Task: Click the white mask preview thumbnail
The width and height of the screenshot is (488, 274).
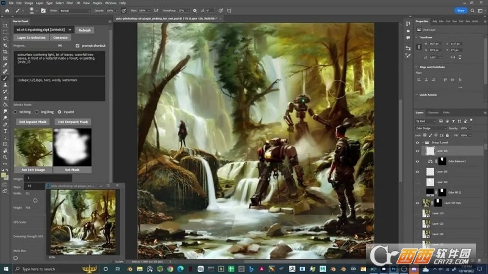Action: (x=72, y=147)
